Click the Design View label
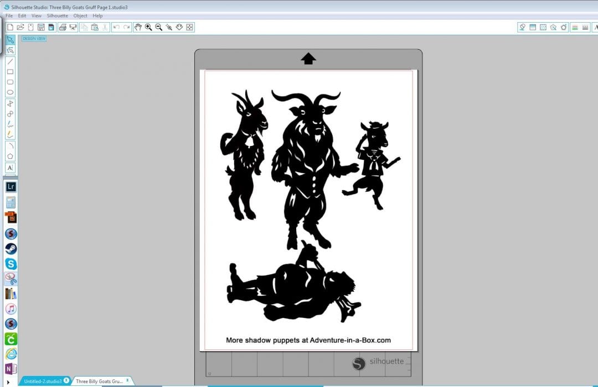Viewport: 598px width, 387px height. [x=34, y=39]
